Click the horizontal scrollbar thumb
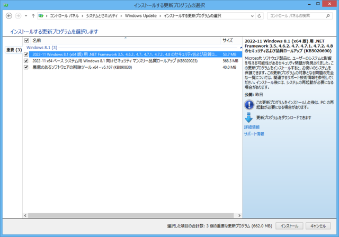The height and width of the screenshot is (237, 339). [131, 215]
